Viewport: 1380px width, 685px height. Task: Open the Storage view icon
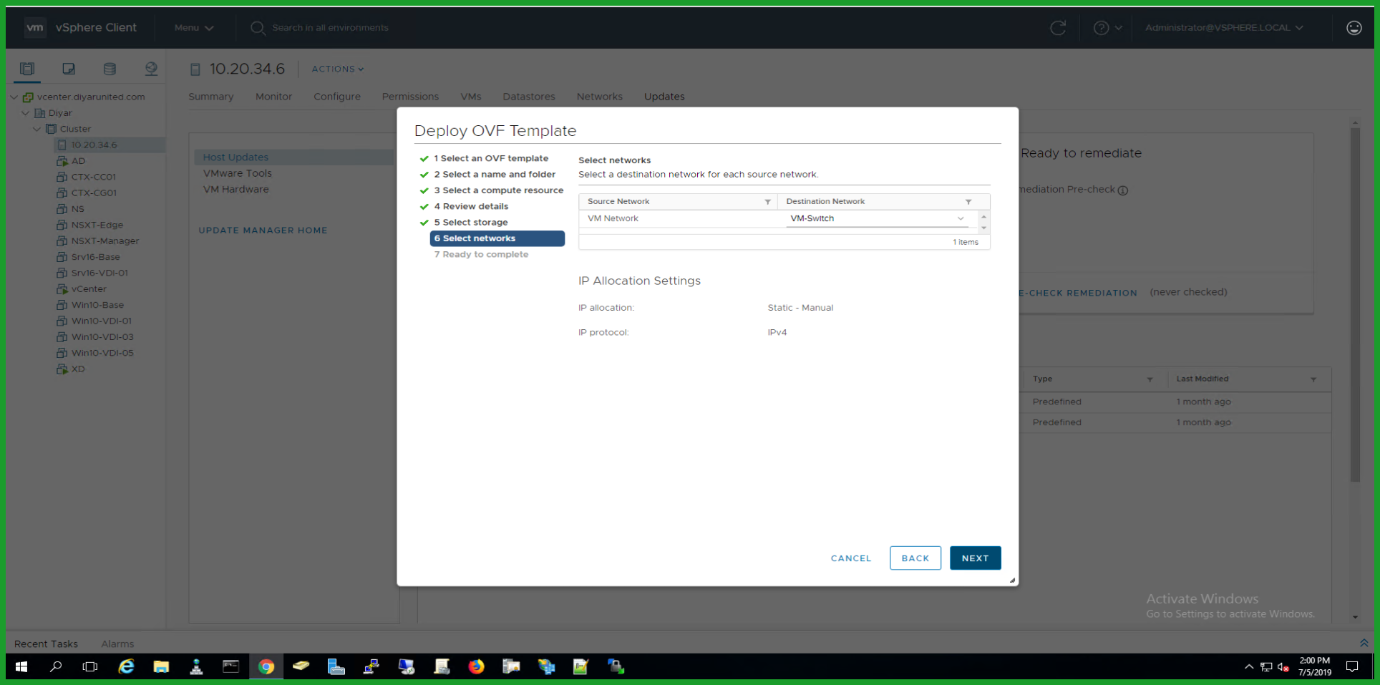110,69
